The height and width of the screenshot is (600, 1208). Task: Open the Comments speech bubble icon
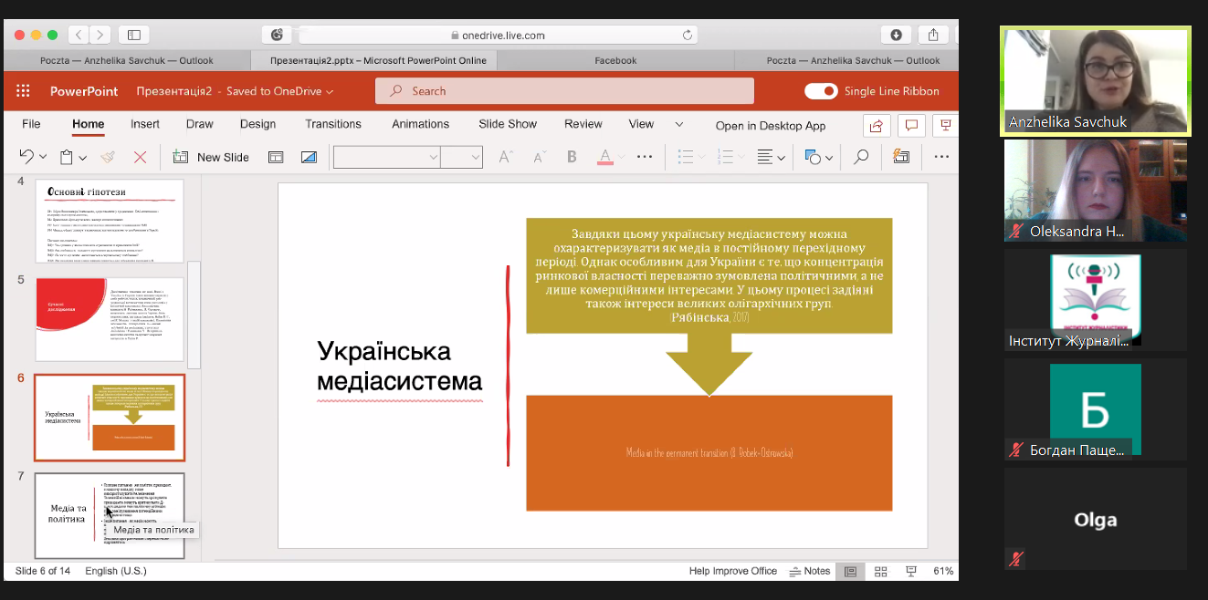[x=910, y=125]
